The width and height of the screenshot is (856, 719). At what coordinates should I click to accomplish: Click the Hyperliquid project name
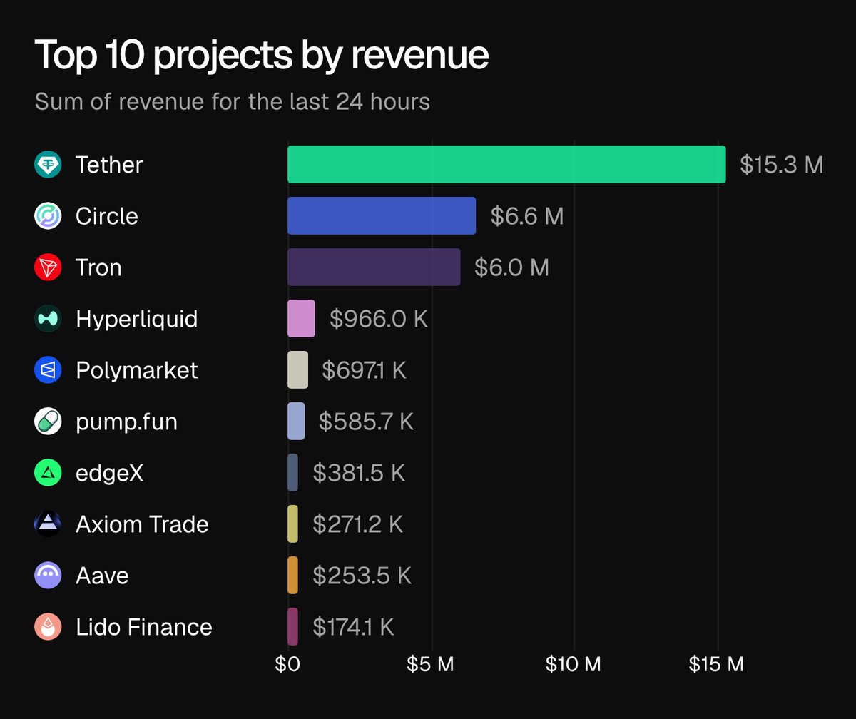point(137,319)
